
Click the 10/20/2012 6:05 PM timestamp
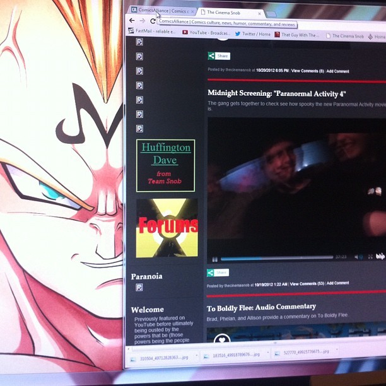(272, 71)
